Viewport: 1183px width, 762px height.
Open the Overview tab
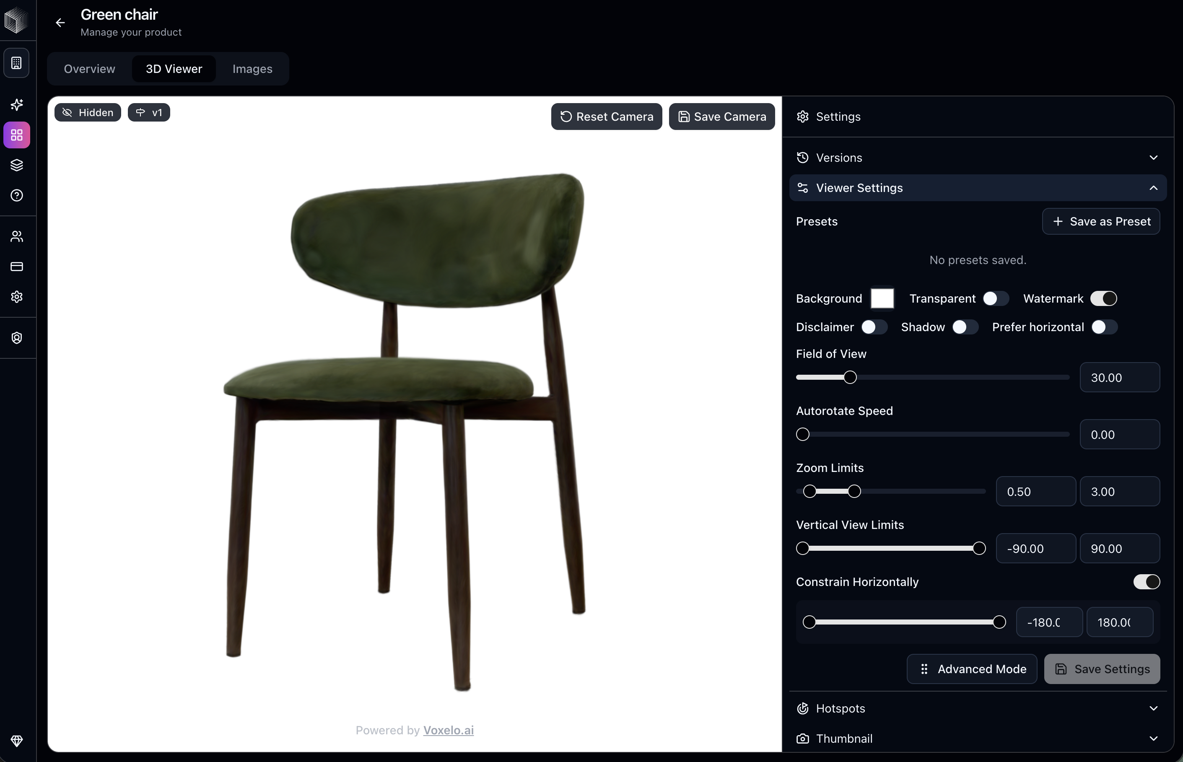89,69
